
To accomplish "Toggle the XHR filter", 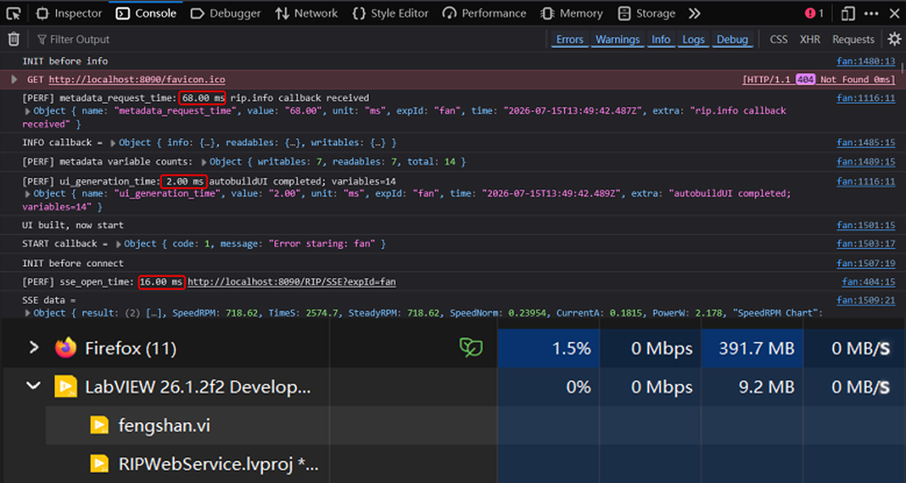I will coord(810,40).
